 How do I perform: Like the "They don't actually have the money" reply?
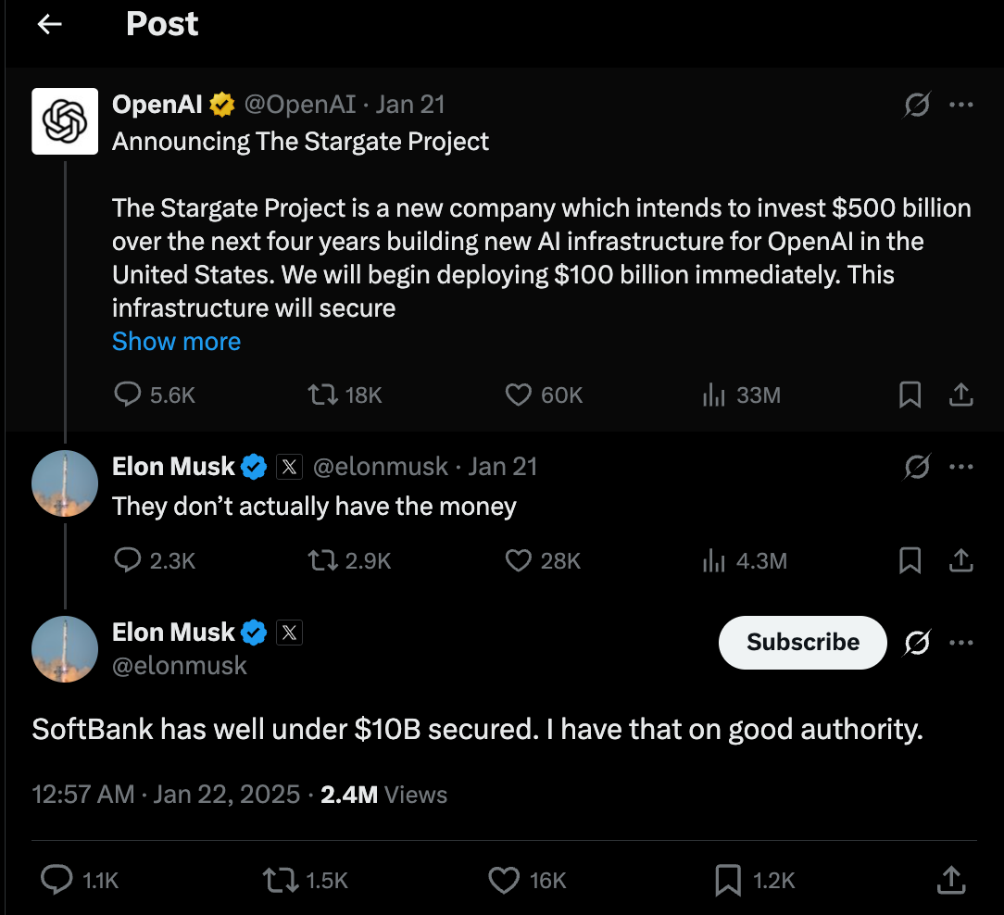coord(518,560)
